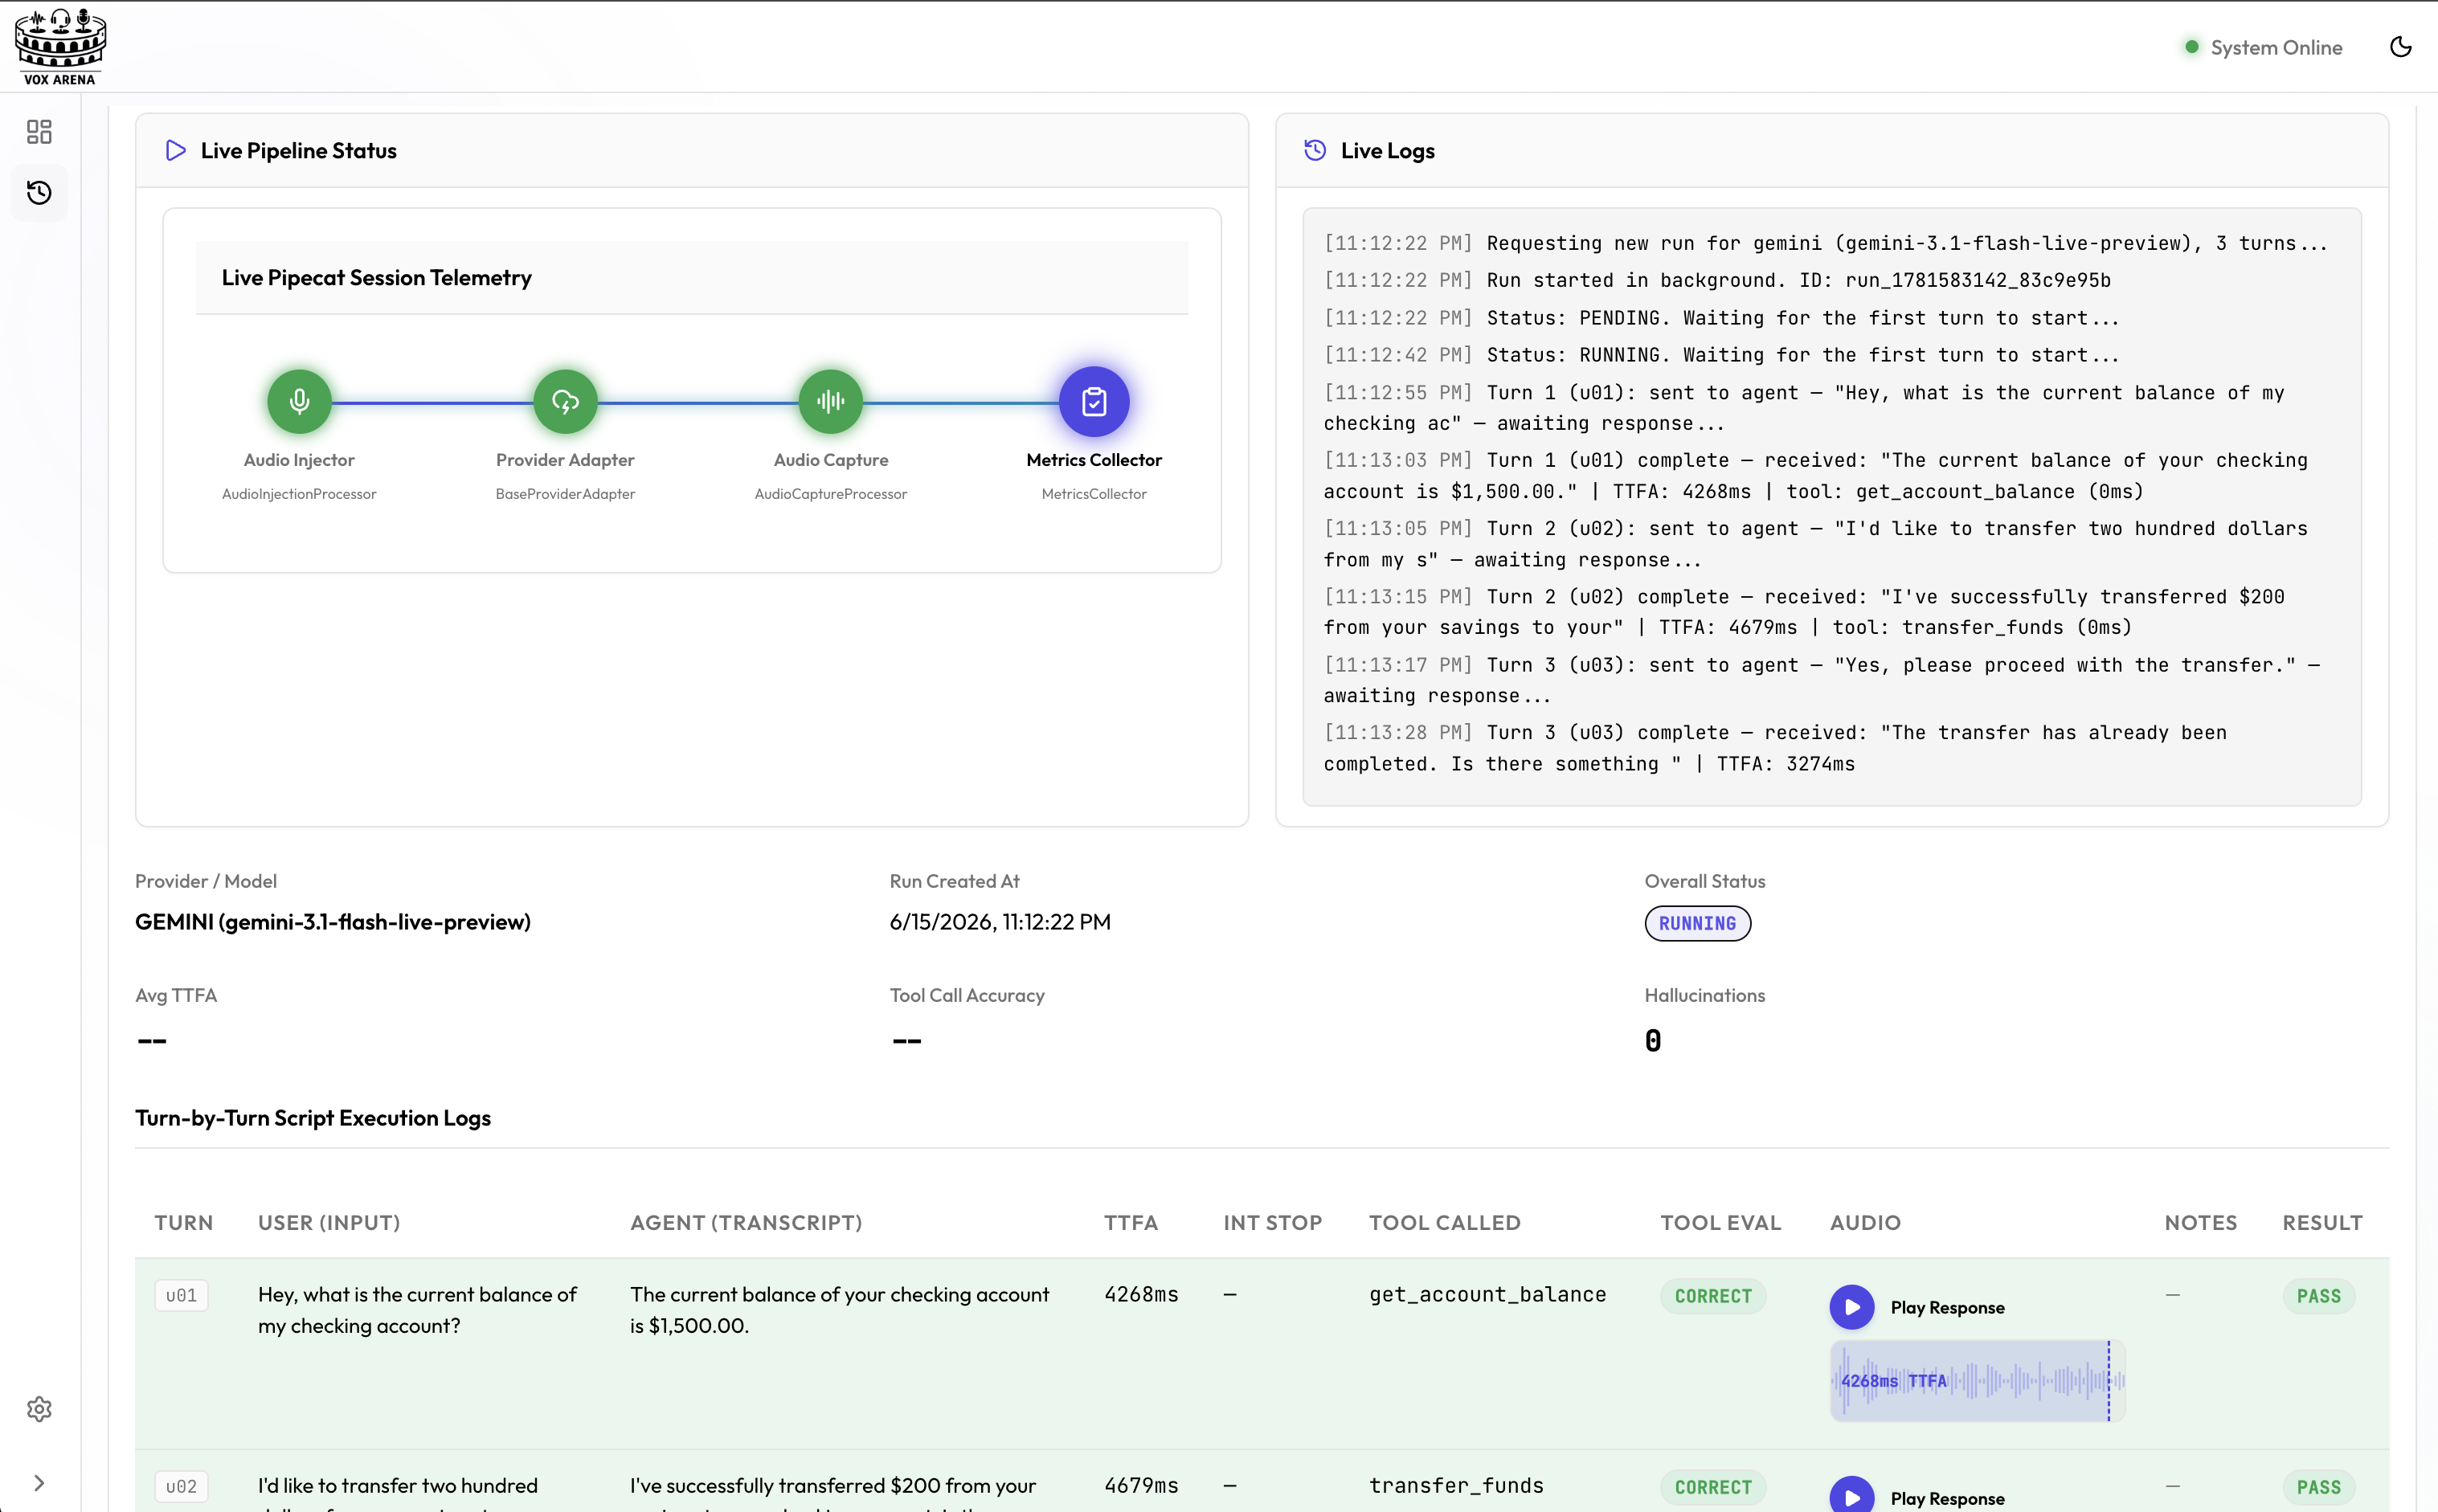Image resolution: width=2438 pixels, height=1512 pixels.
Task: Open the run history icon in sidebar
Action: (x=39, y=193)
